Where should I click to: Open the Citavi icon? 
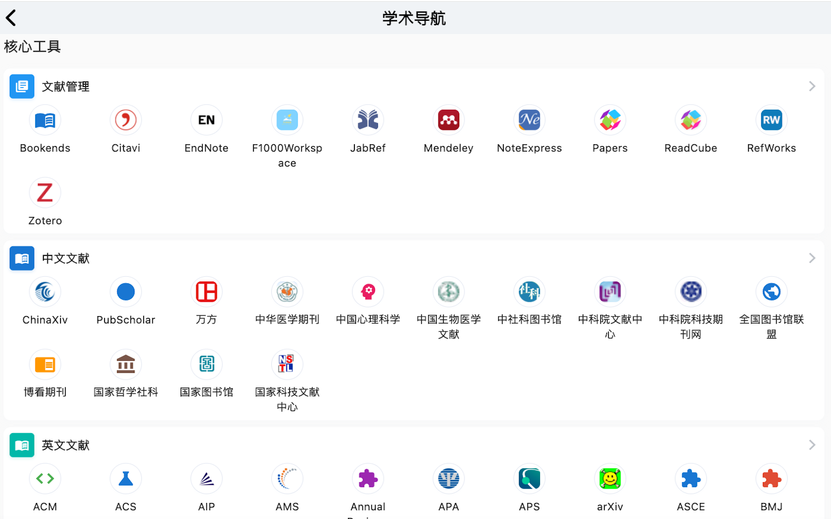[x=126, y=120]
